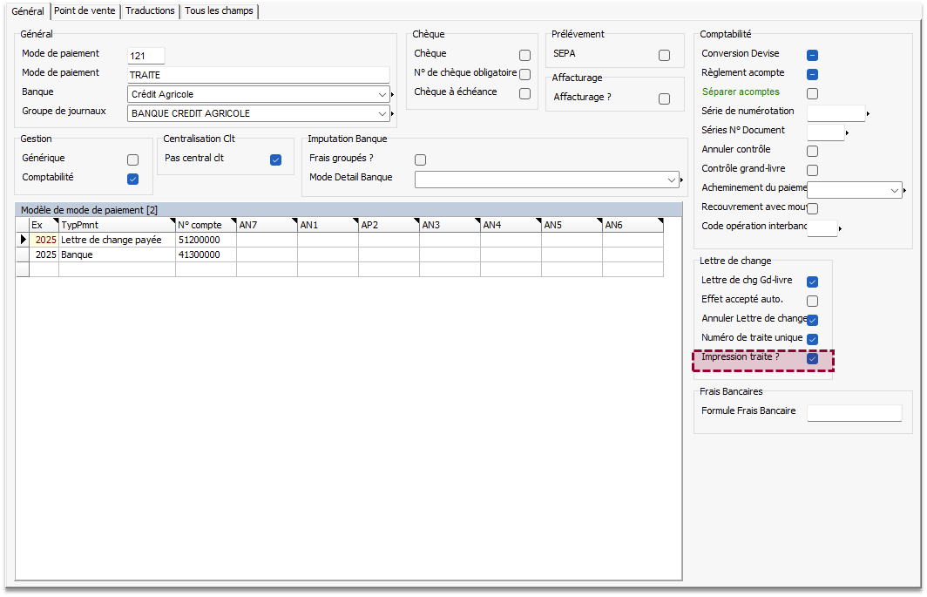Click the N° compte cell 41300000

[205, 255]
